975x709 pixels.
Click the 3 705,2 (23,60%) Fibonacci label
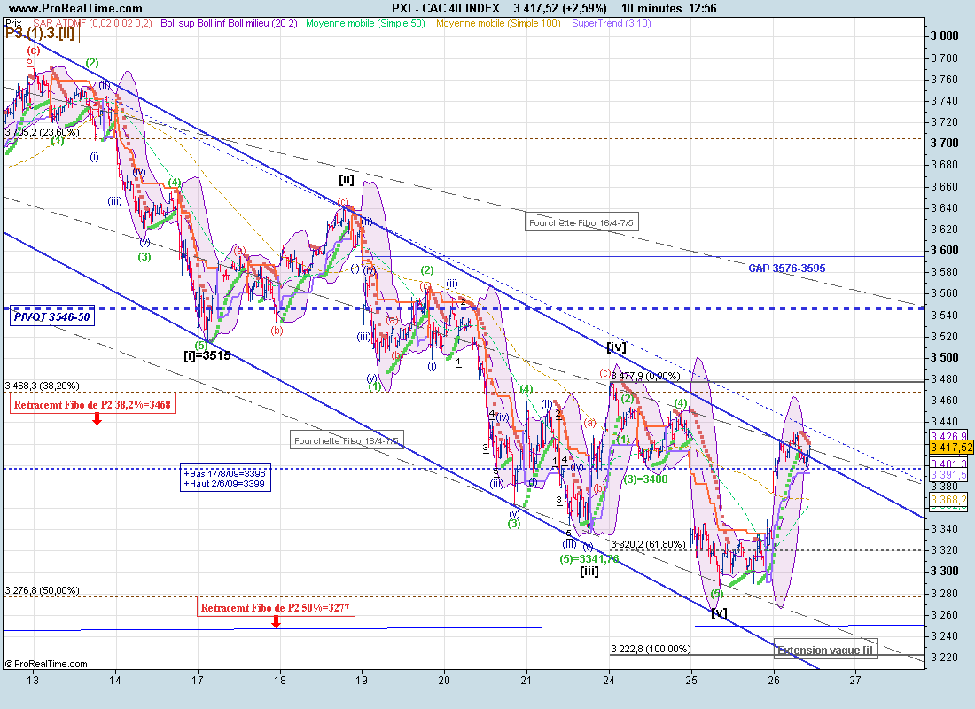[43, 132]
